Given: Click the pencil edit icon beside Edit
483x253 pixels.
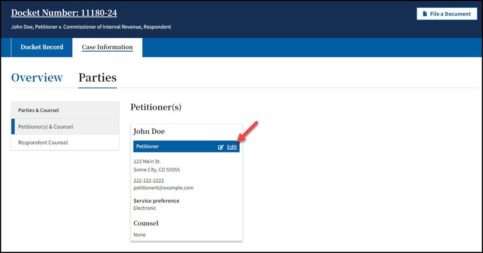Looking at the screenshot, I should (x=221, y=147).
